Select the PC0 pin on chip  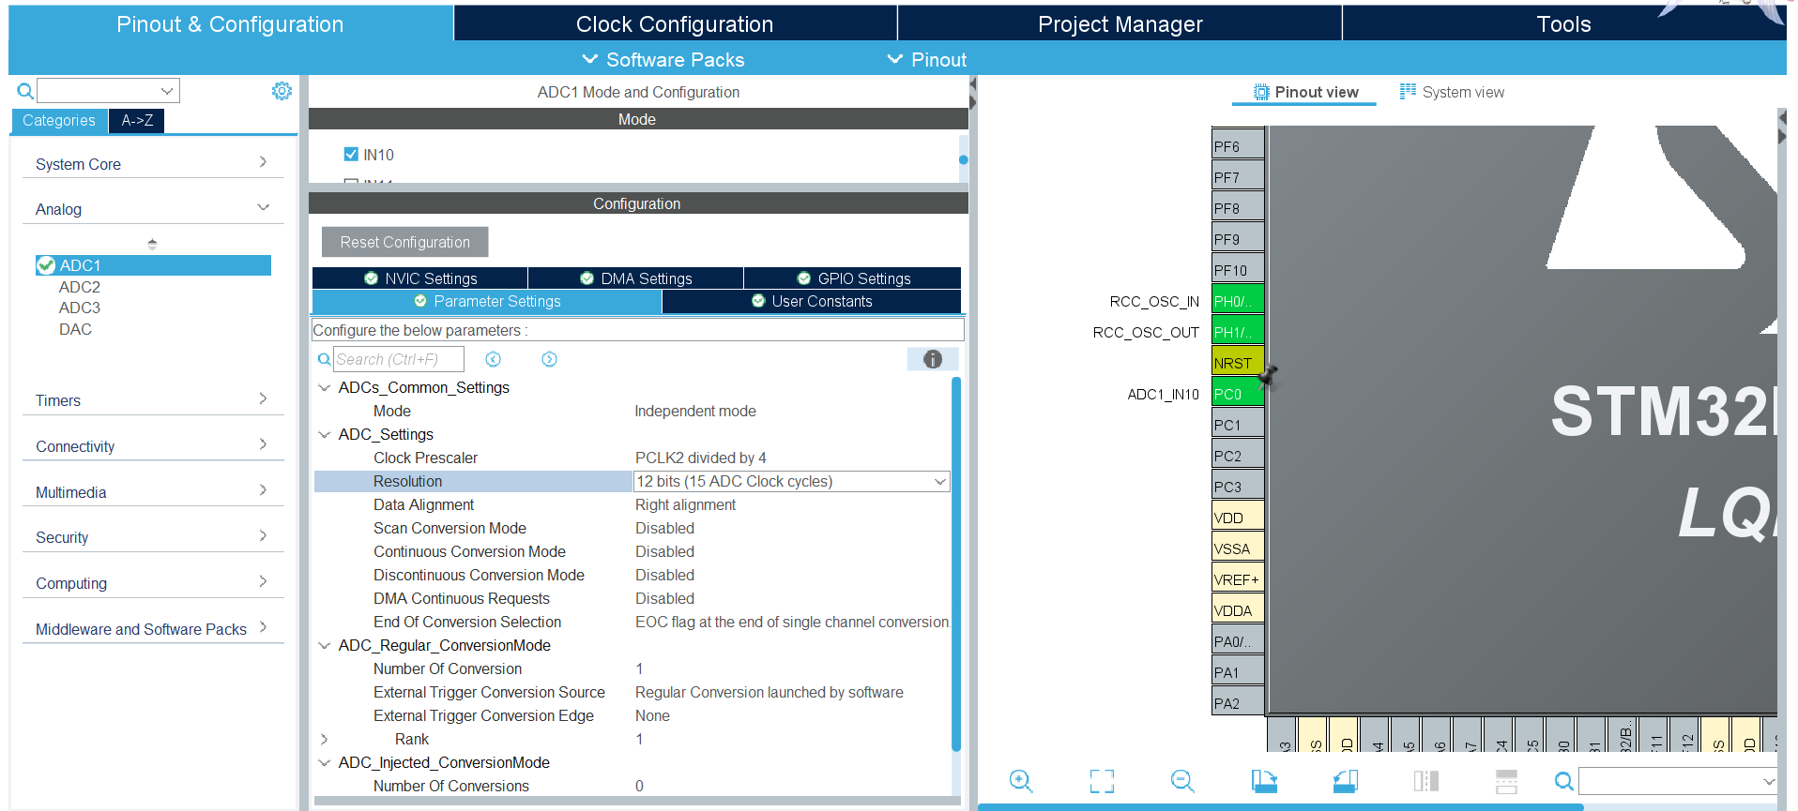coord(1238,394)
